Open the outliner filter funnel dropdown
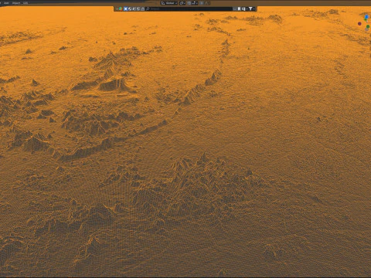 pos(251,8)
